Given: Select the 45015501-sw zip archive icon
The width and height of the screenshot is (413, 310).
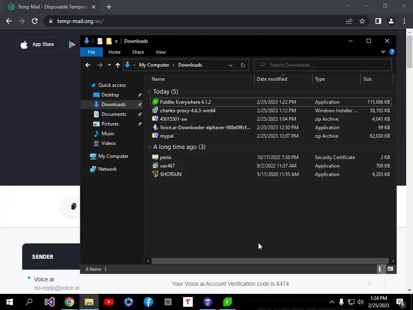Looking at the screenshot, I should [155, 119].
